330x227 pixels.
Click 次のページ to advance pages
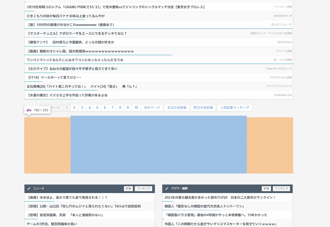tap(152, 108)
